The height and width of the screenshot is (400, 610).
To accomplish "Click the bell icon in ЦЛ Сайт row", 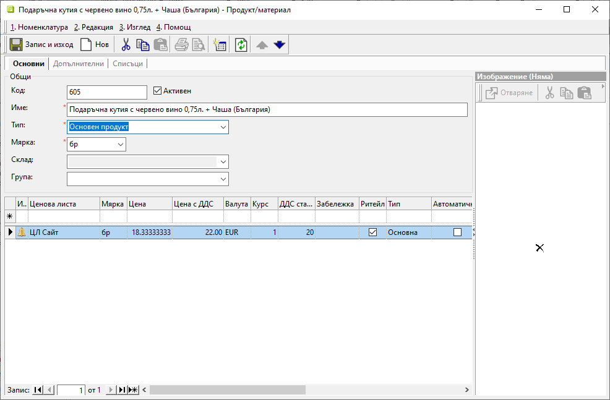I will pyautogui.click(x=22, y=232).
